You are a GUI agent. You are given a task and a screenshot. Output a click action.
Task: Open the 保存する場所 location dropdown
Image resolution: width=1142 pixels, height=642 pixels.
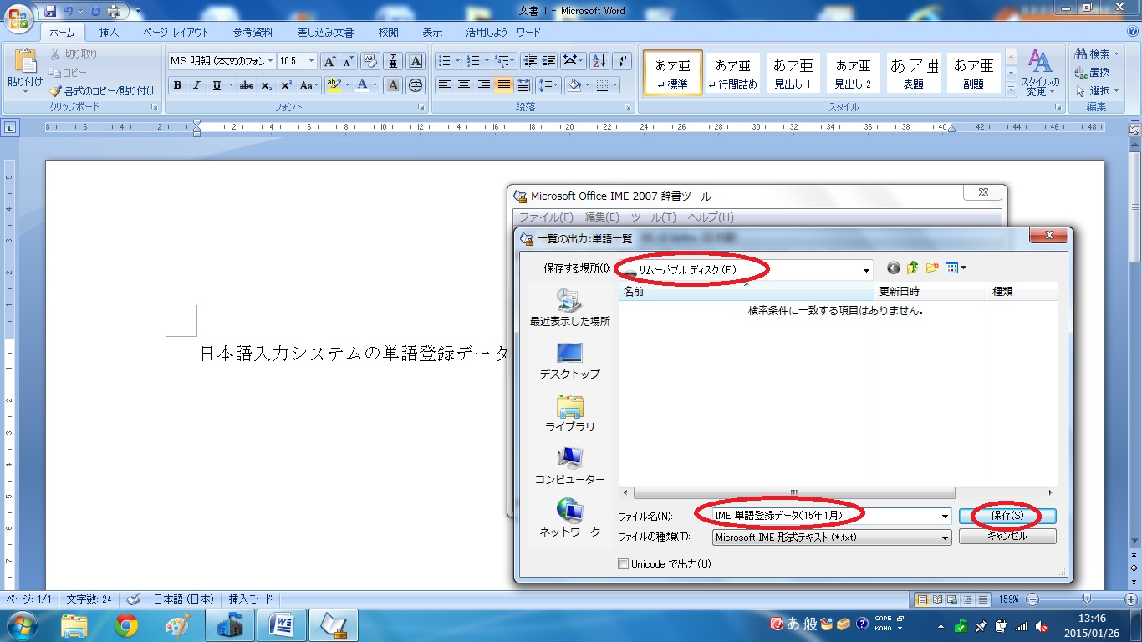pos(866,269)
